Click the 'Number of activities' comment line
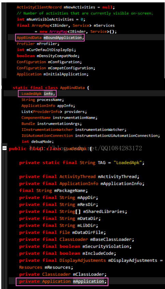 [x=85, y=13]
